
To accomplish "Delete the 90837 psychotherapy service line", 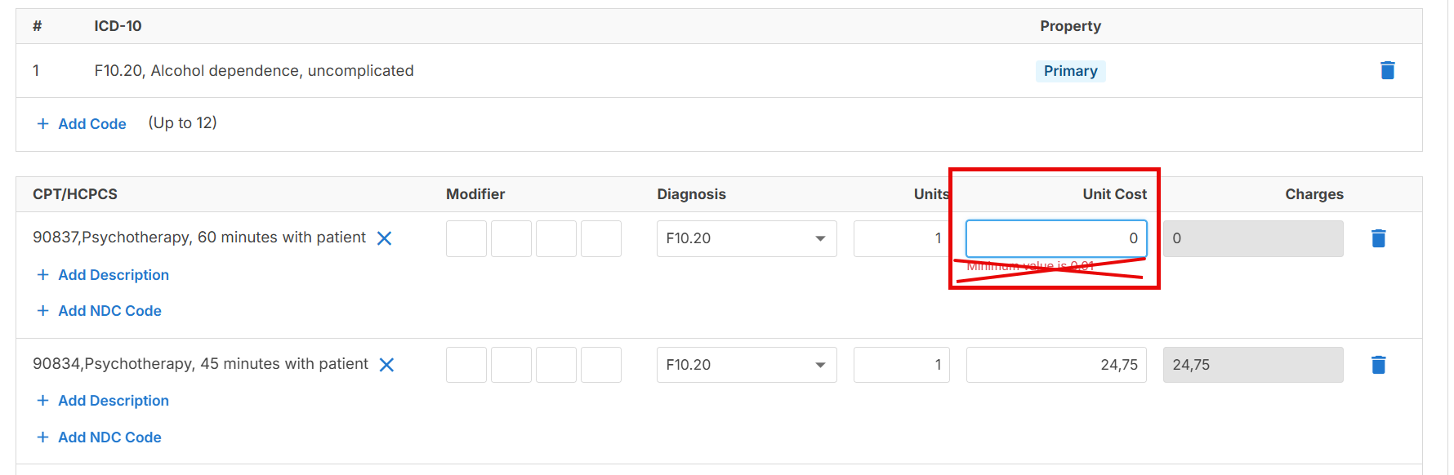I will (x=1378, y=238).
